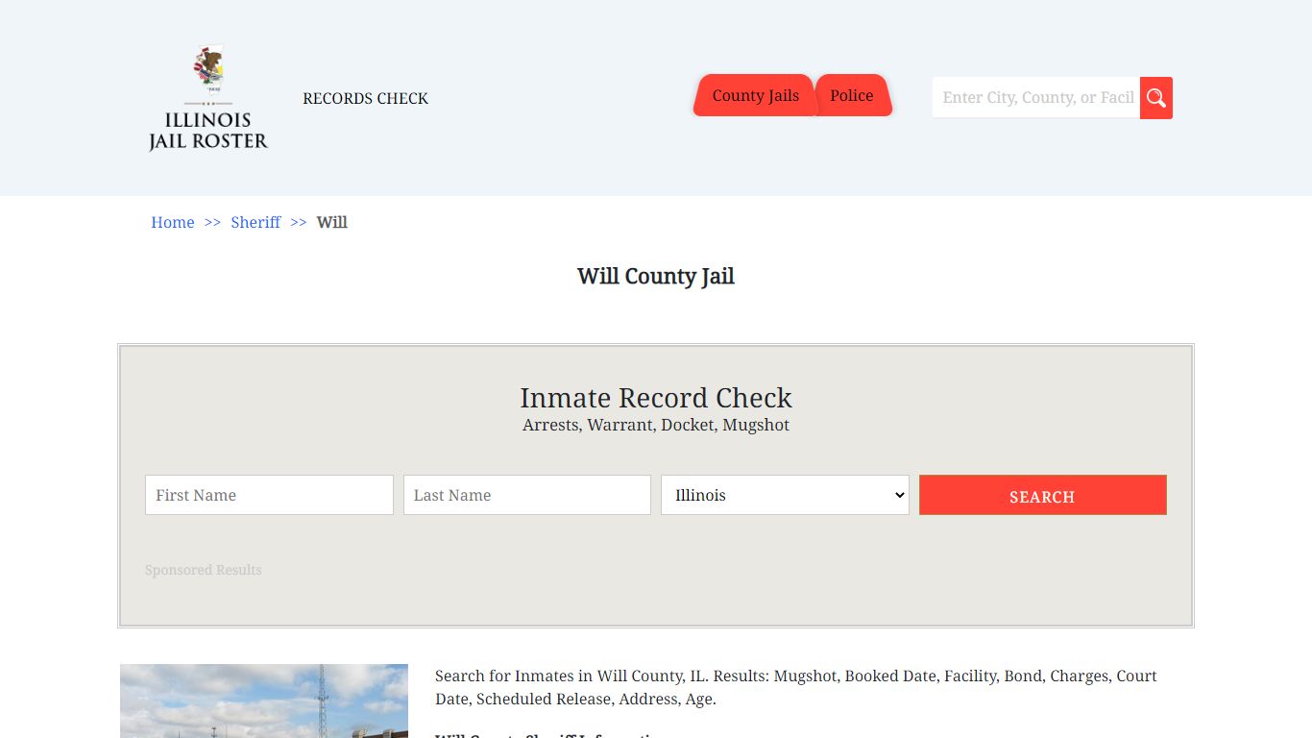The width and height of the screenshot is (1312, 738).
Task: Click the red SEARCH button
Action: [1043, 495]
